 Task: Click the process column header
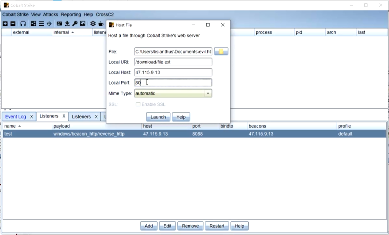(x=274, y=32)
